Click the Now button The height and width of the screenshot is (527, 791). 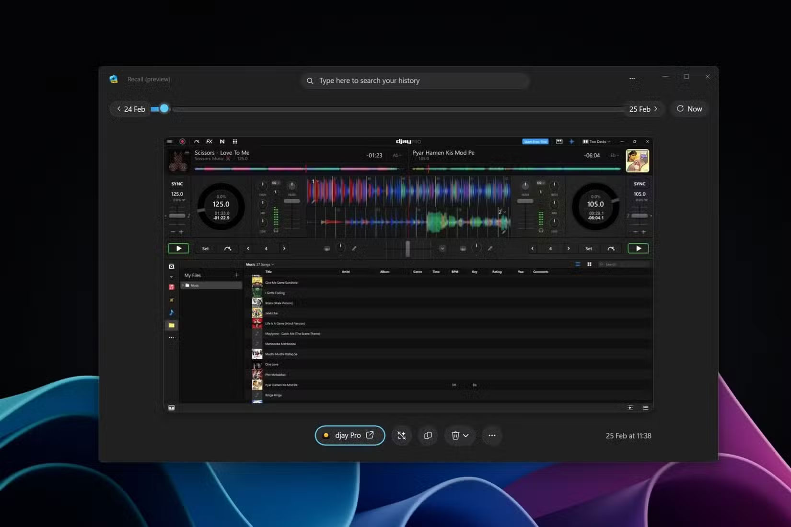[689, 109]
